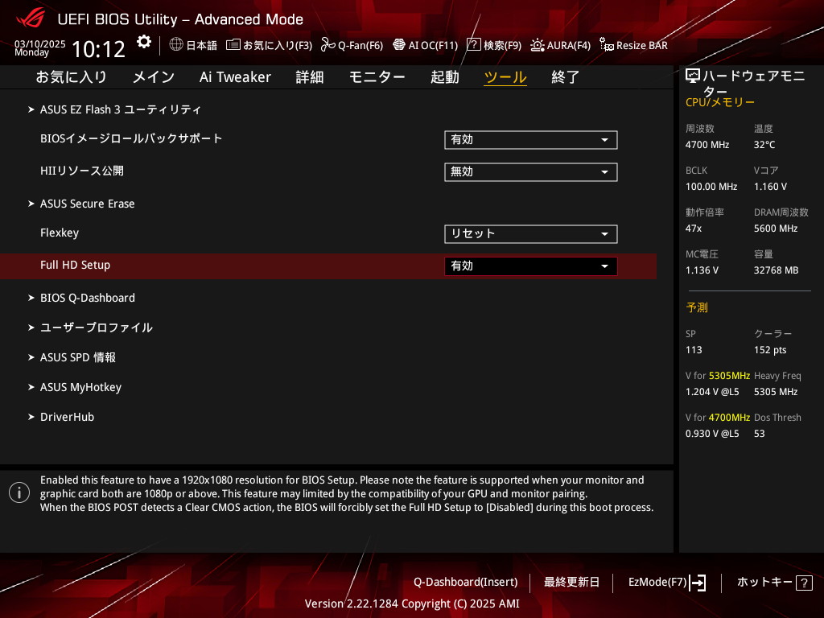This screenshot has width=824, height=618.
Task: Switch to モニター tab
Action: [x=377, y=77]
